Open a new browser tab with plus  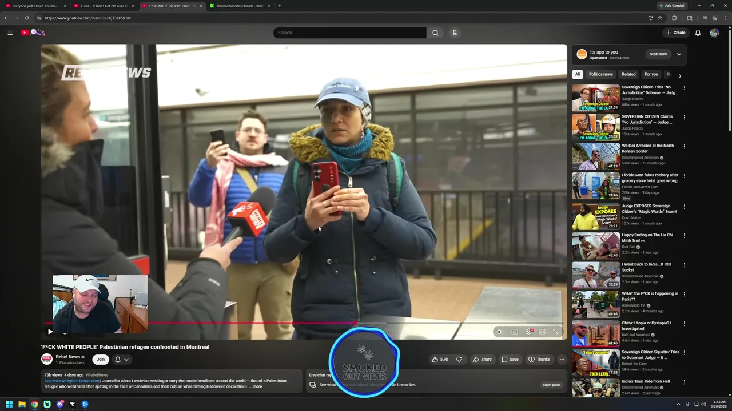(279, 6)
